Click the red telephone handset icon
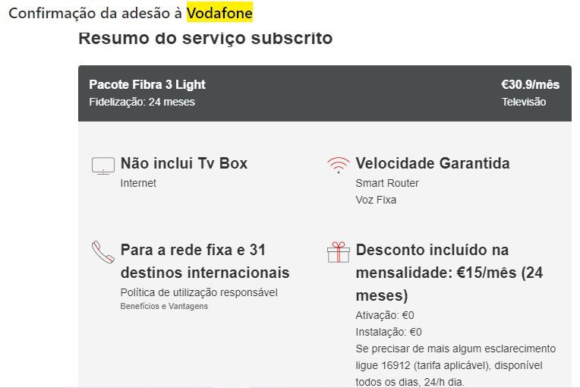580x388 pixels. [102, 252]
